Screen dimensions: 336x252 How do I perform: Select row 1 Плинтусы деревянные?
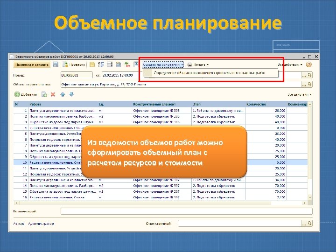pos(161,111)
